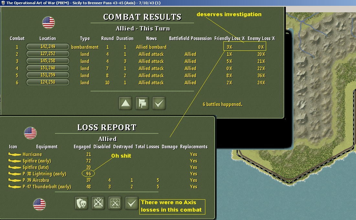This screenshot has width=356, height=220.
Task: Click the Battlefield Possession column header
Action: (x=190, y=38)
